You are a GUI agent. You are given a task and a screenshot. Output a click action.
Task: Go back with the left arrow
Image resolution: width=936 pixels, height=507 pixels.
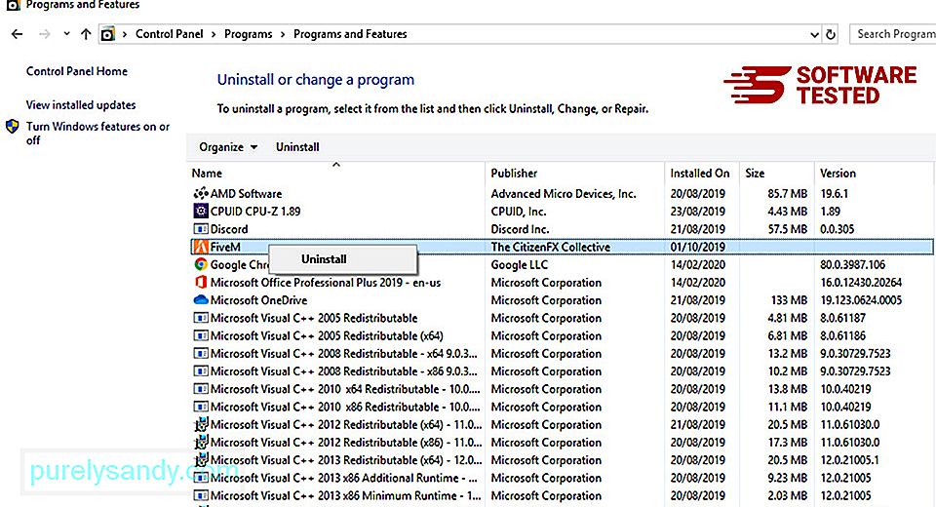(17, 34)
